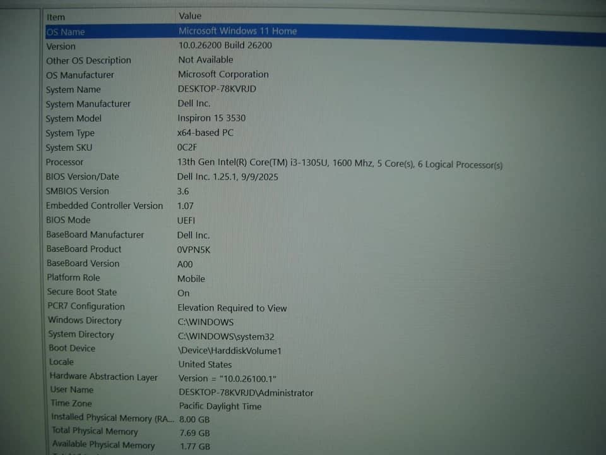Click the Microsoft Corporation value
Screen dimensions: 606x455
[x=223, y=75]
